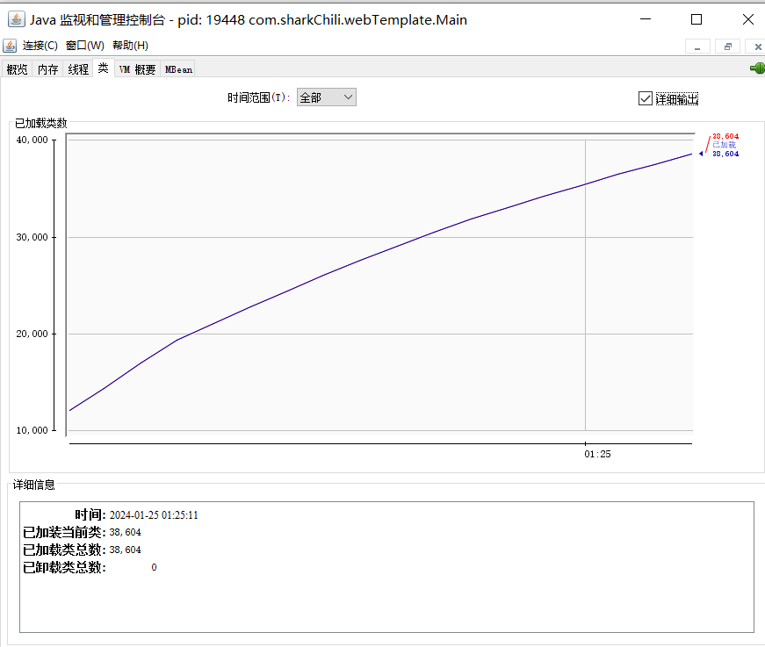Show the MBean tab
The height and width of the screenshot is (647, 765).
click(x=178, y=69)
